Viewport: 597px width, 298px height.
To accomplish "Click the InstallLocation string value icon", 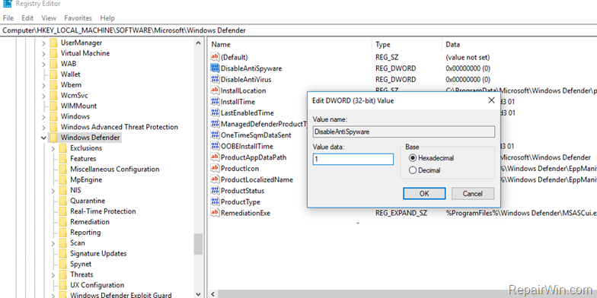I will (x=215, y=90).
